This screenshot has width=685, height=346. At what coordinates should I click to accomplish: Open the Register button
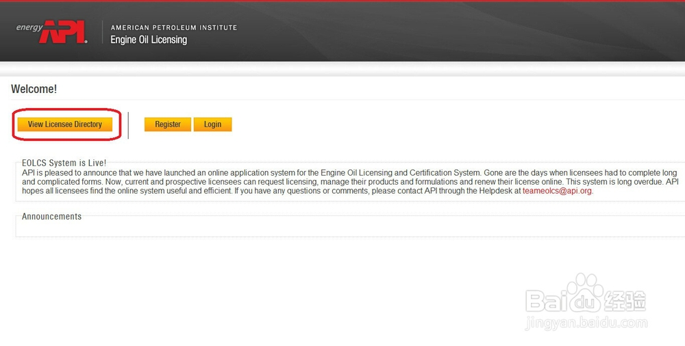[x=168, y=124]
